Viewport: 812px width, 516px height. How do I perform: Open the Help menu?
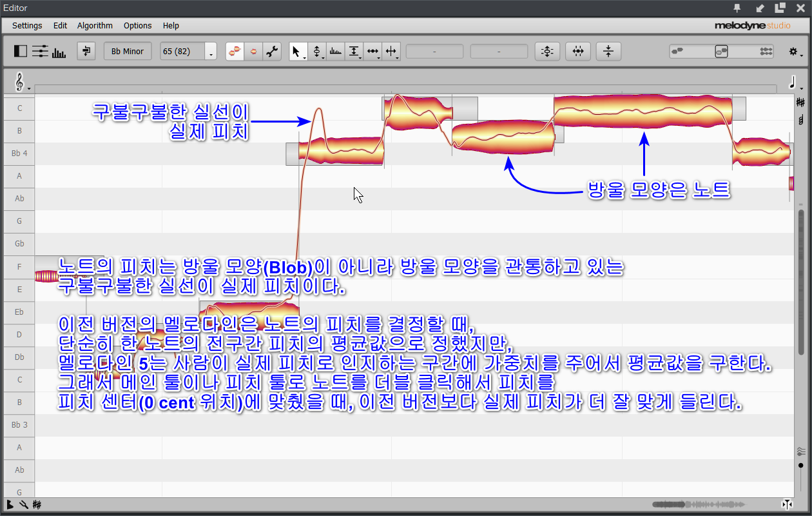pos(171,26)
